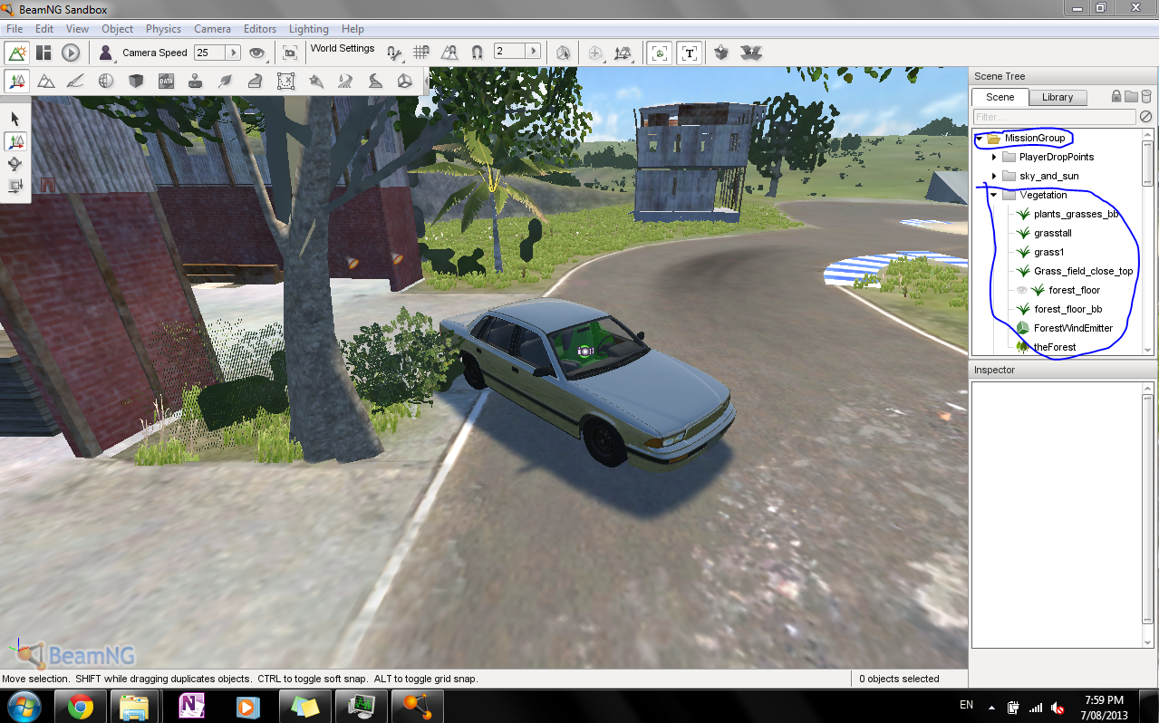Select the River Editor tool
Screen dimensions: 1159x723
(x=344, y=82)
